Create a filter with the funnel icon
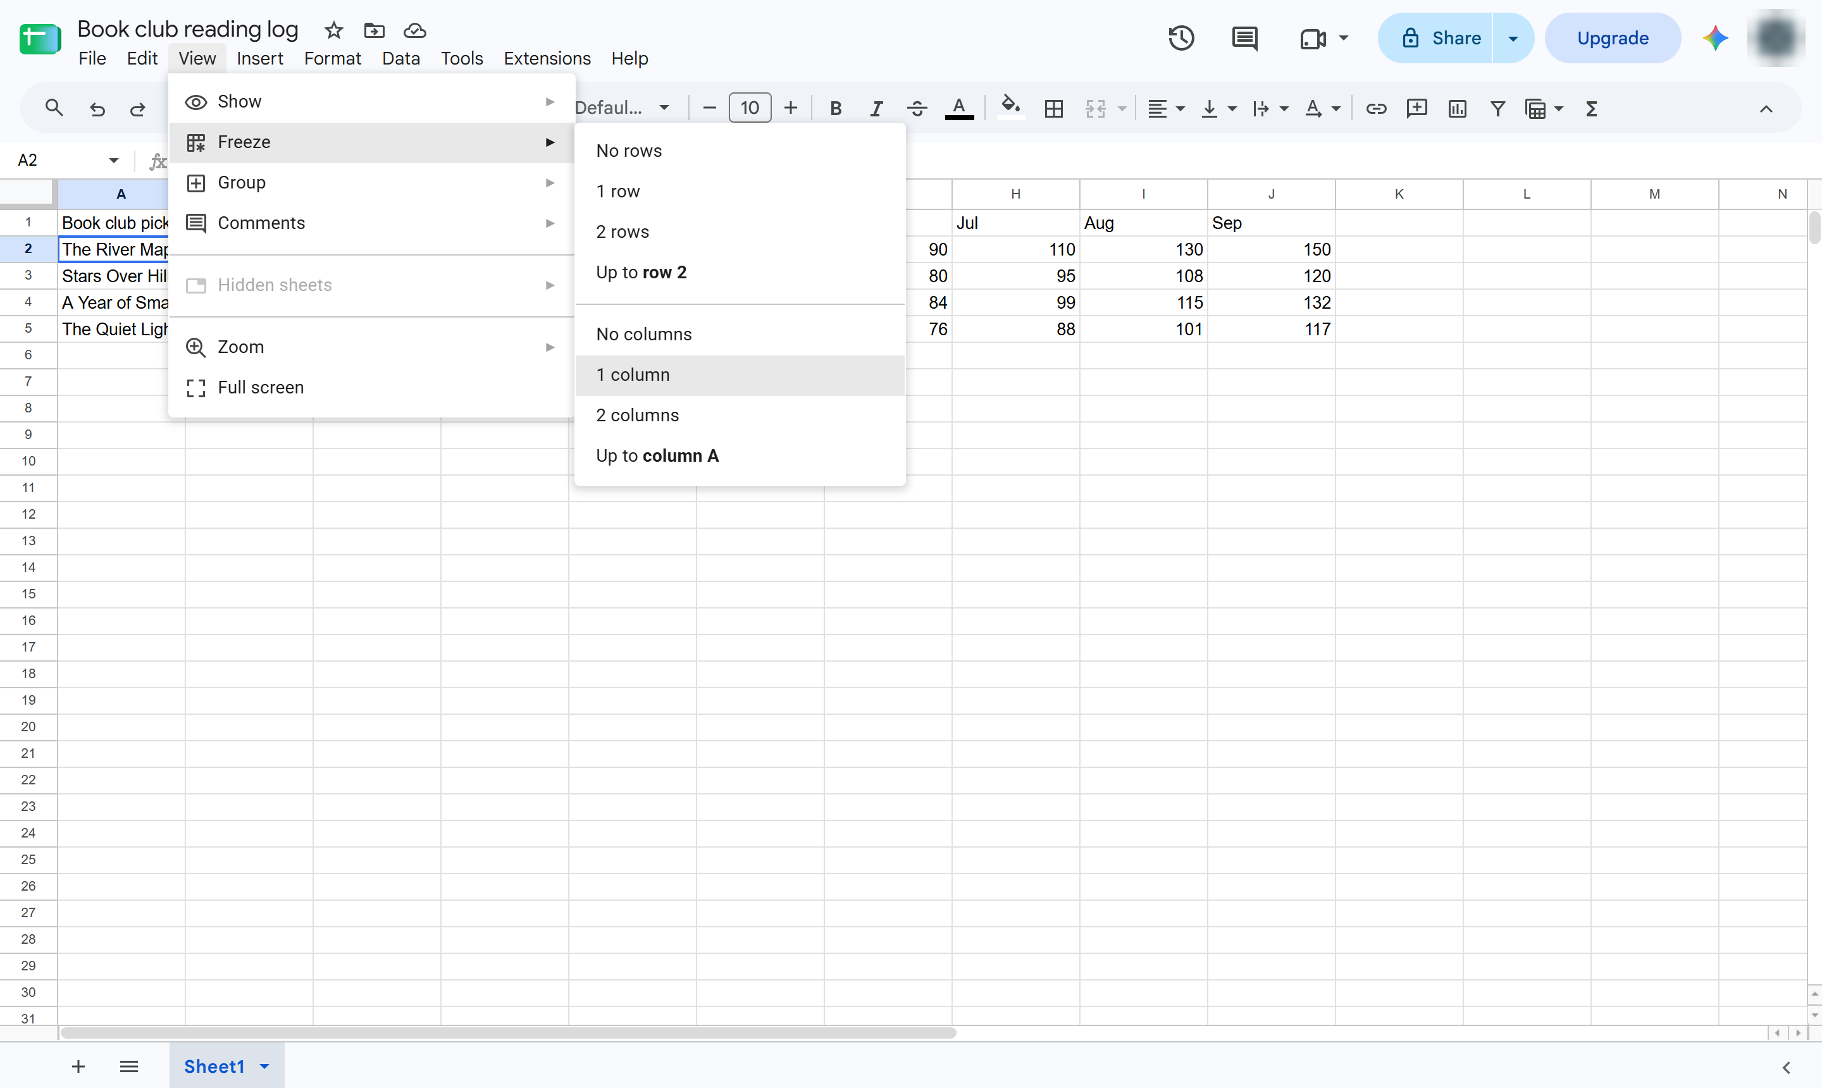This screenshot has width=1822, height=1088. pos(1498,109)
